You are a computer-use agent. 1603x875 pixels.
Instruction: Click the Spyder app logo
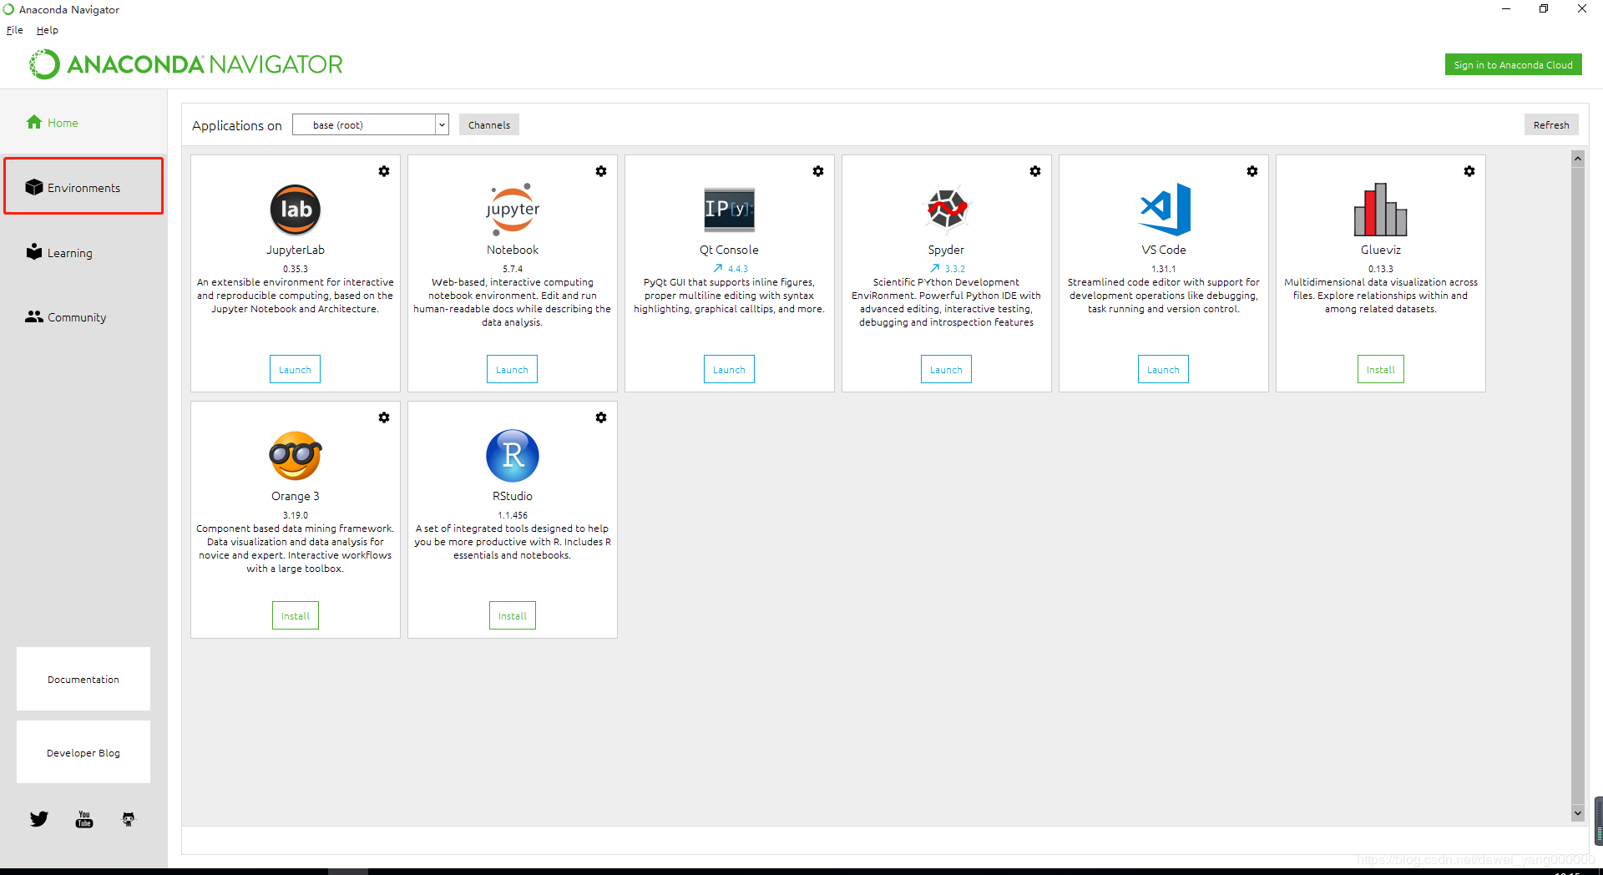tap(947, 210)
